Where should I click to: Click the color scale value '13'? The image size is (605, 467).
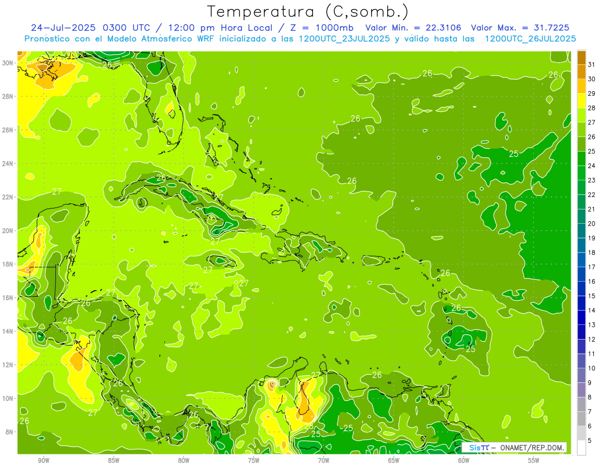tap(591, 325)
